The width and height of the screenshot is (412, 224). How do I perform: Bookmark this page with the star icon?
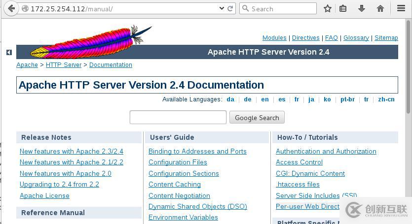[x=328, y=8]
